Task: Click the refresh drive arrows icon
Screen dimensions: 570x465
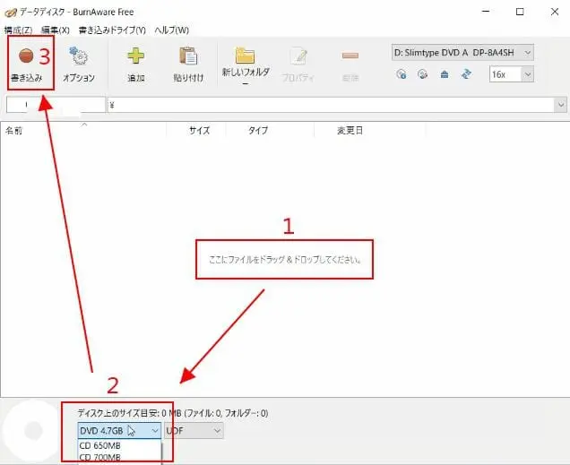Action: [466, 74]
